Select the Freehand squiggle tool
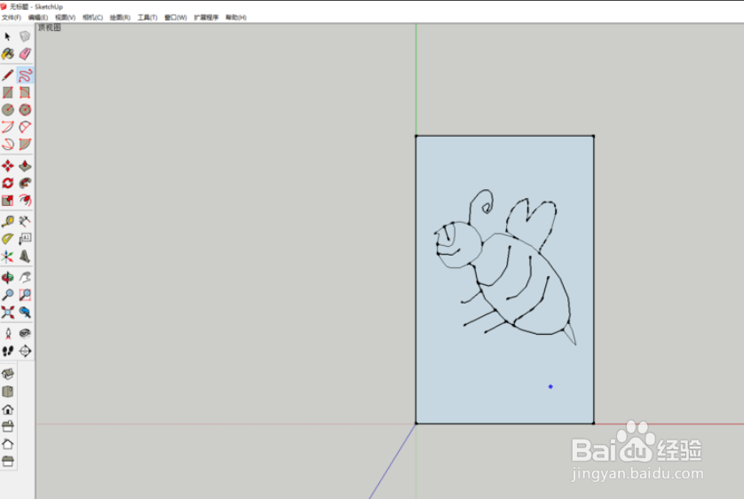The width and height of the screenshot is (744, 499). [25, 75]
